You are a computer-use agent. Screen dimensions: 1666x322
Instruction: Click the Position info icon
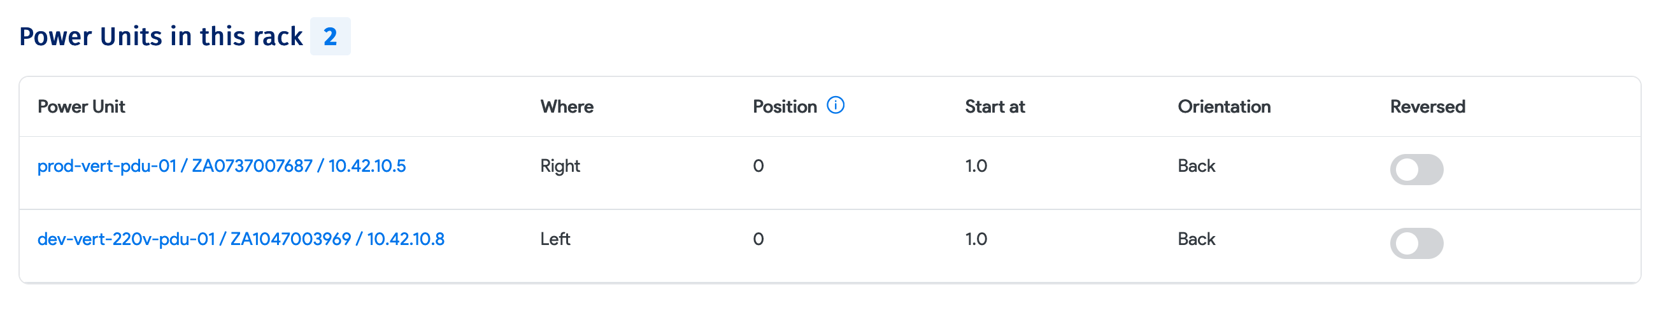point(836,105)
